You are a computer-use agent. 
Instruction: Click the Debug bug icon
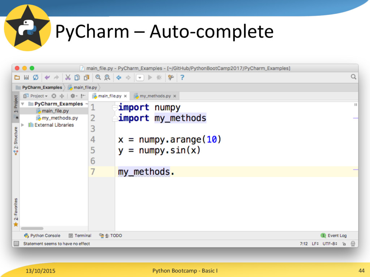pos(159,78)
